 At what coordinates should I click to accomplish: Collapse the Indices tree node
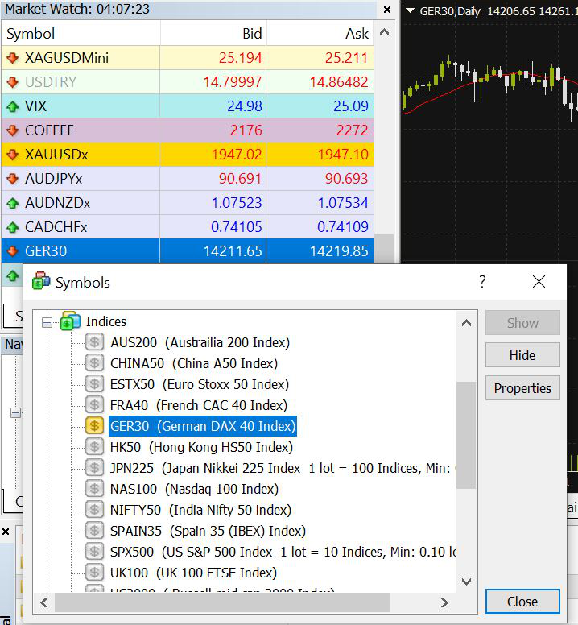(47, 322)
